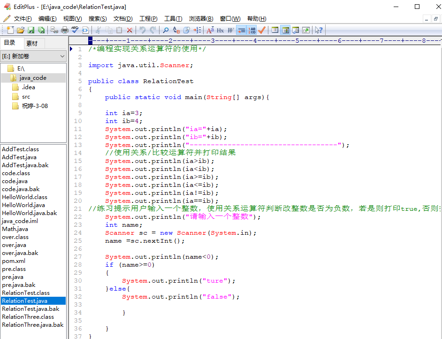Open the 工具(T) menu
The image size is (442, 339).
click(173, 19)
